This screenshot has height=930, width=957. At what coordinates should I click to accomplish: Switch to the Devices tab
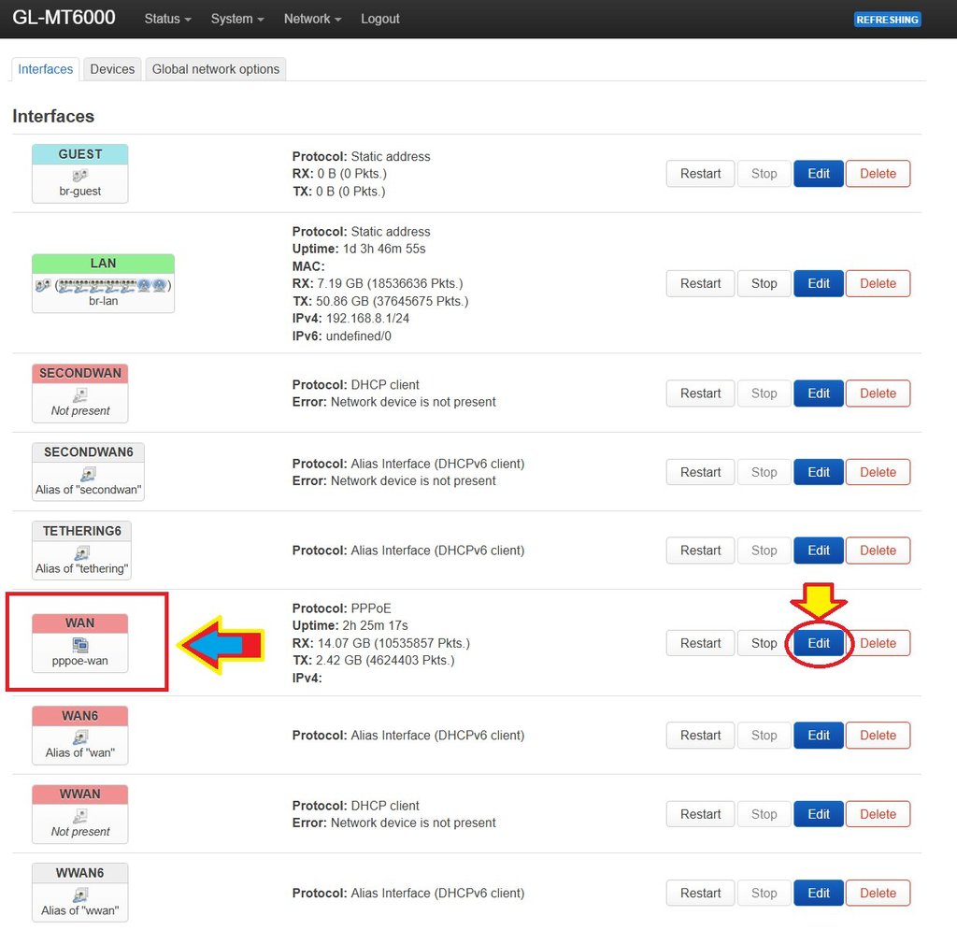112,69
